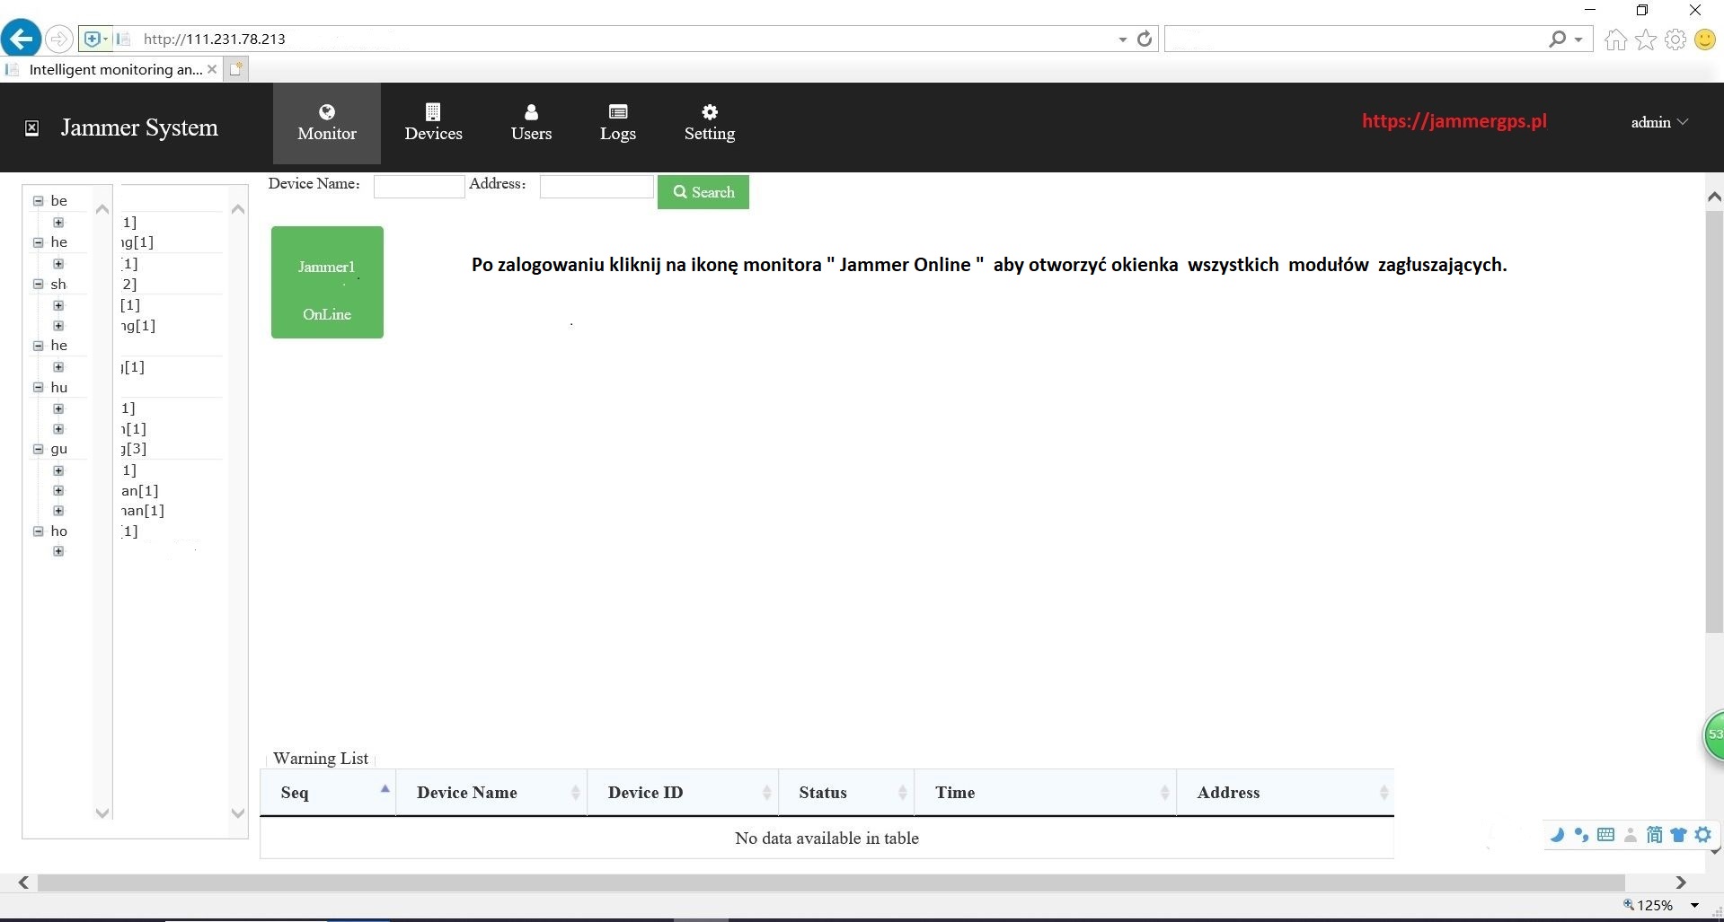Click the browser home icon
Screen dimensions: 1724x922
pyautogui.click(x=1615, y=40)
